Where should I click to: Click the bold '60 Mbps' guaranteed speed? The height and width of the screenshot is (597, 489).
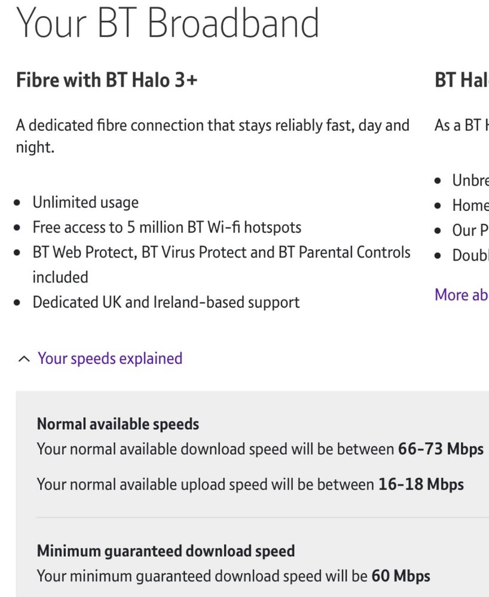click(x=401, y=576)
